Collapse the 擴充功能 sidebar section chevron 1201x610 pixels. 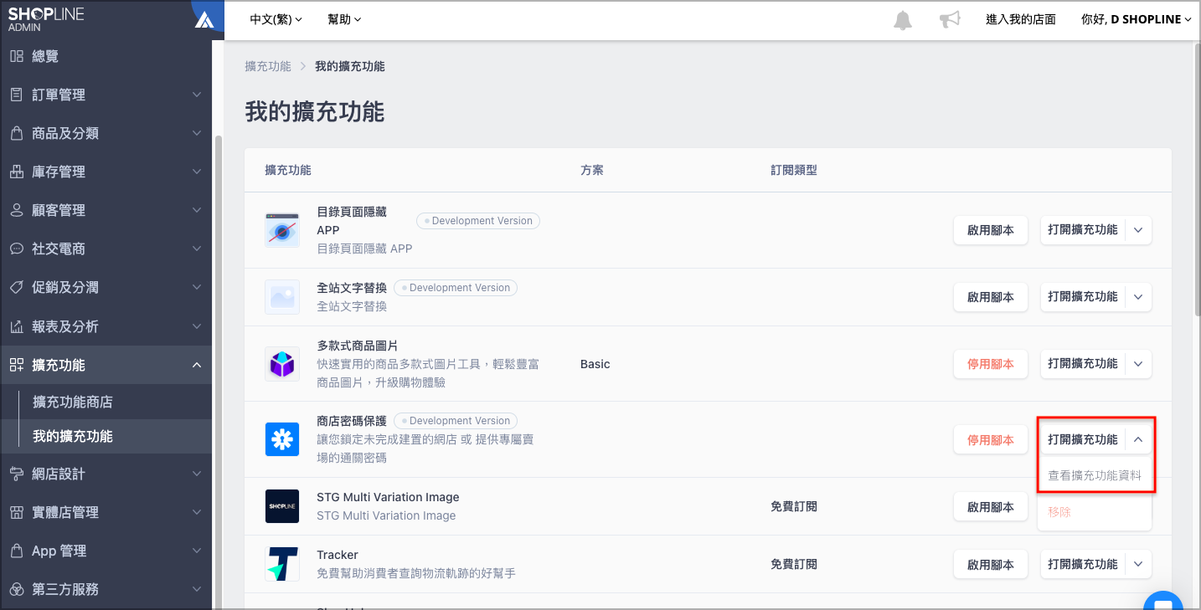tap(197, 365)
